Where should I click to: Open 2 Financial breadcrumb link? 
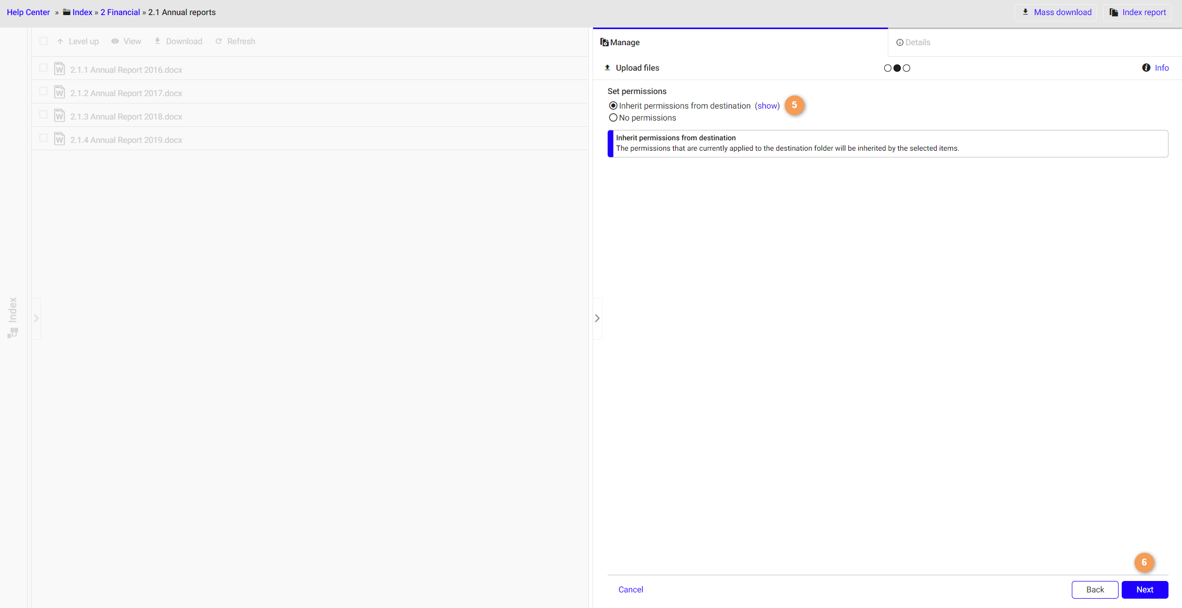click(120, 12)
